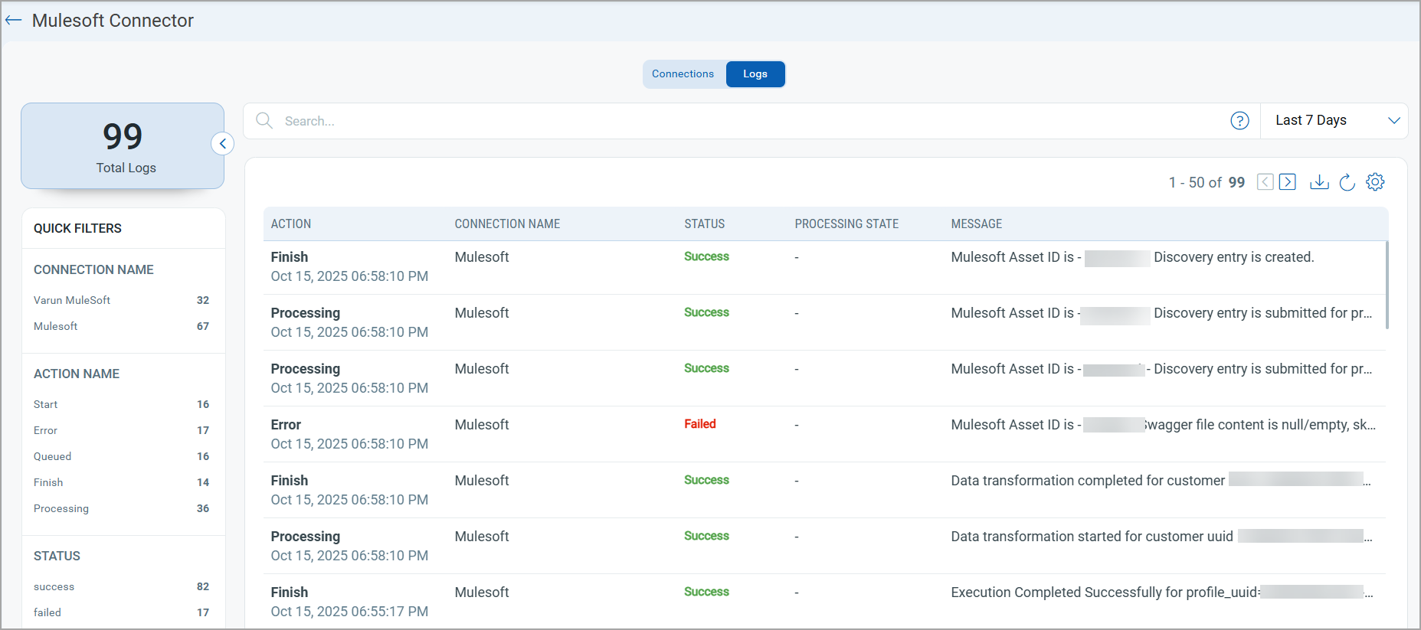Image resolution: width=1421 pixels, height=630 pixels.
Task: Go to previous page of logs
Action: click(x=1265, y=182)
